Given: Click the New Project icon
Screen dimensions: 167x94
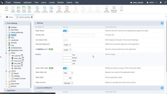Looking at the screenshot, I should (x=13, y=9).
